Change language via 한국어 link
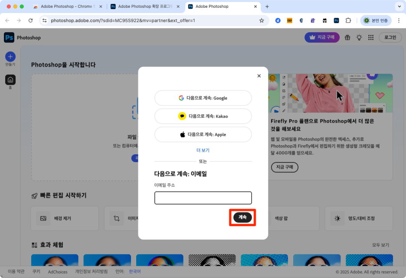406x278 pixels. point(134,271)
